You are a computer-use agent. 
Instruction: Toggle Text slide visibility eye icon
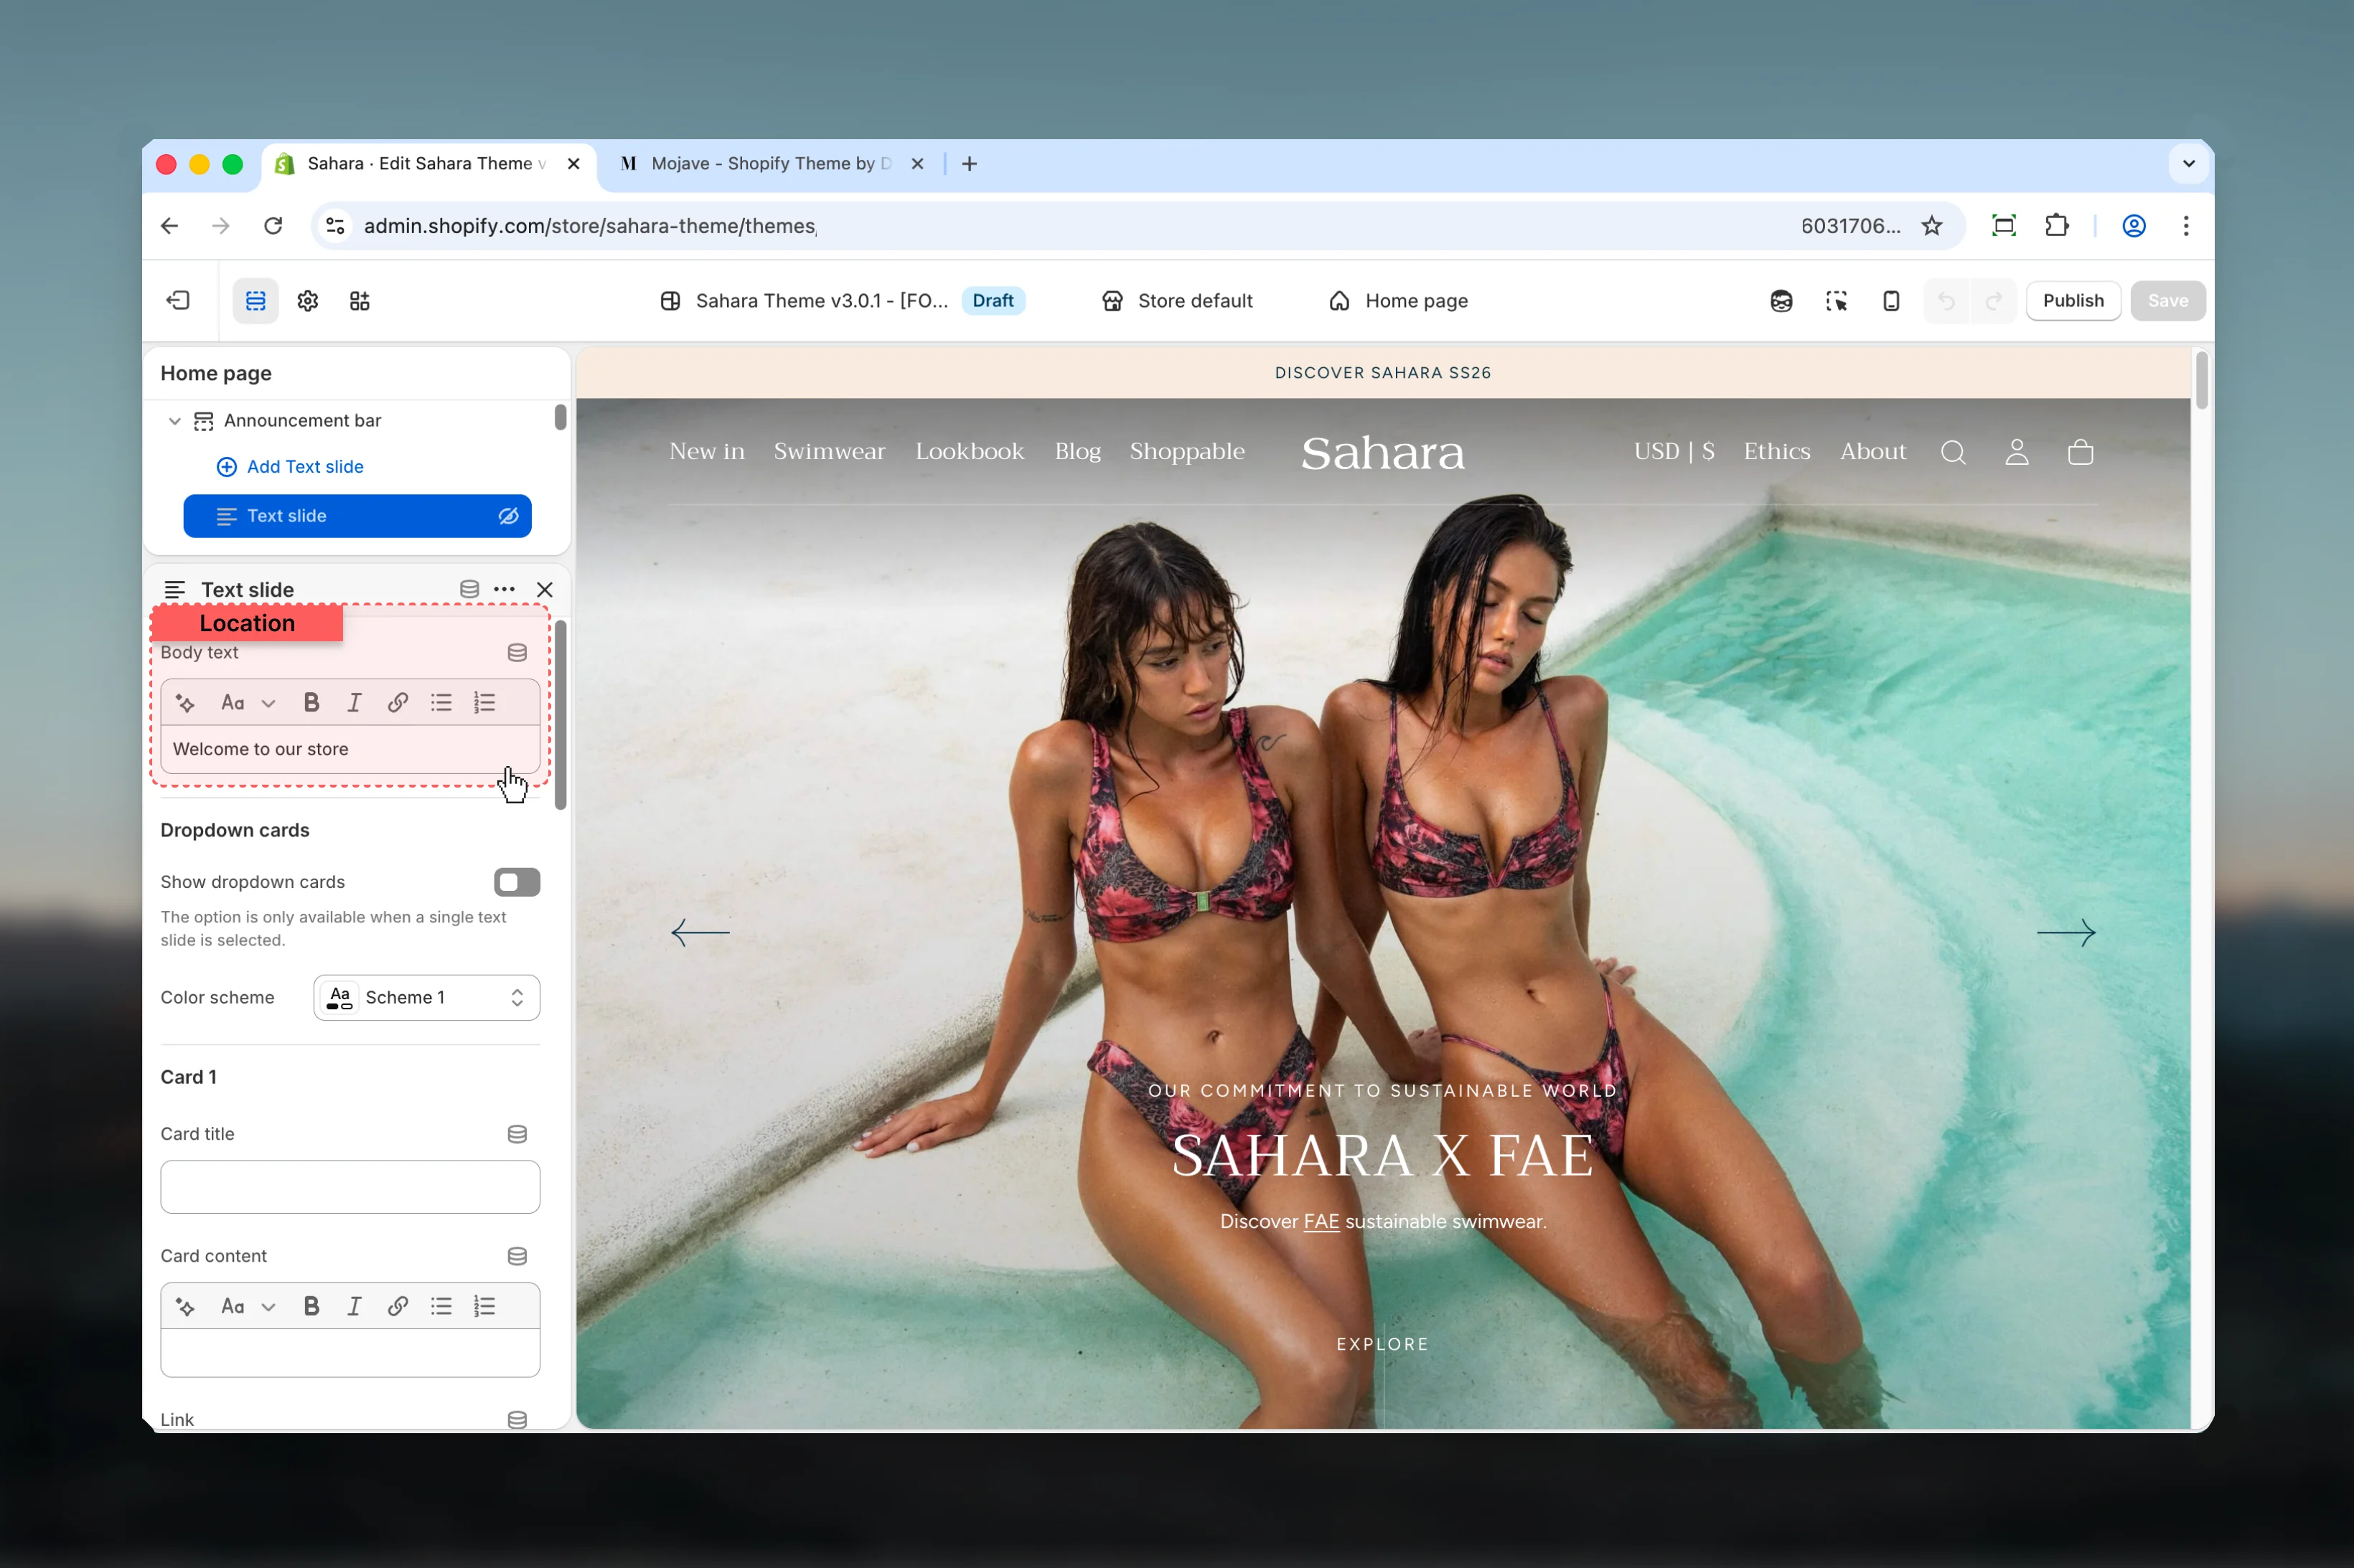pyautogui.click(x=508, y=516)
